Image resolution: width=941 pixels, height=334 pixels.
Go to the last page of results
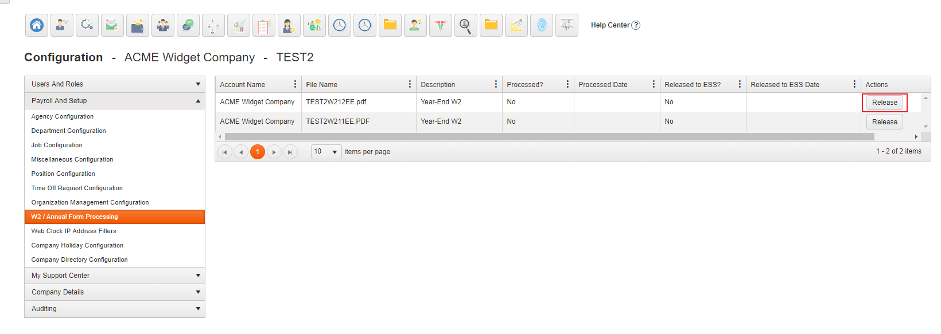290,152
